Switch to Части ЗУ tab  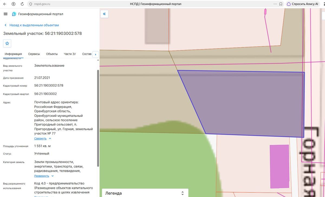[70, 54]
